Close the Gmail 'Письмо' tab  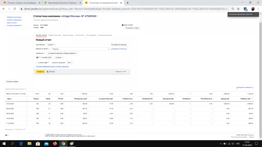coord(40,3)
